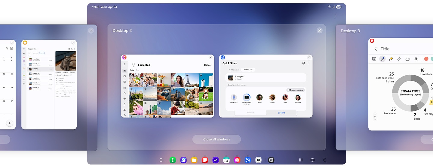Pick the red pen color swatch
433x168 pixels.
426,59
